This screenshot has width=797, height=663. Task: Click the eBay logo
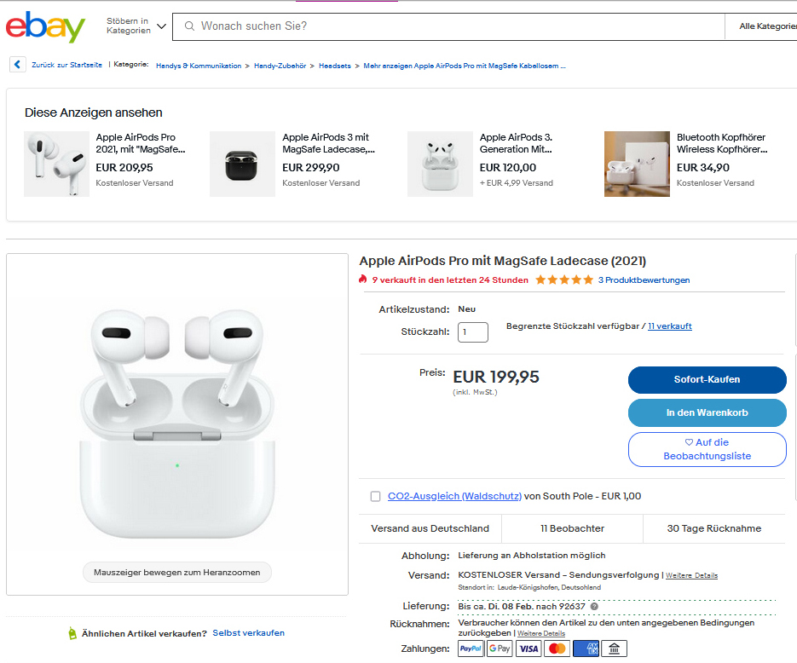[x=45, y=26]
